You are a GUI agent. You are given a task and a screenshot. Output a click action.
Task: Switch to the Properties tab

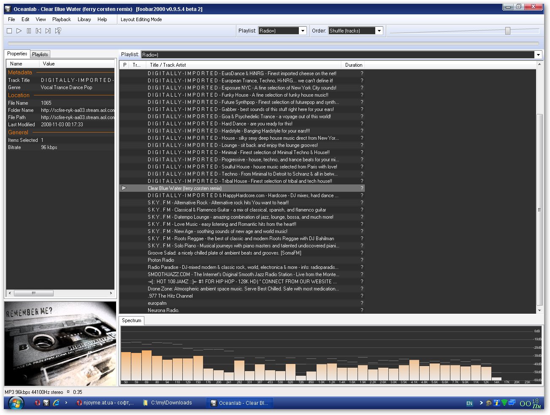click(17, 54)
